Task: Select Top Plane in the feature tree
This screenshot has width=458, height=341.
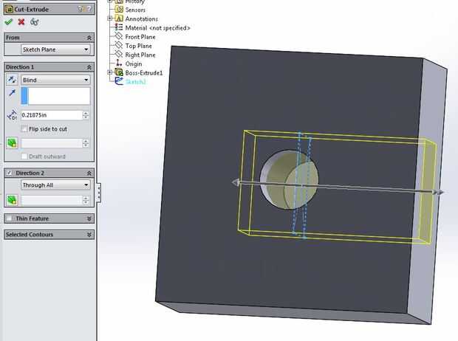Action: [138, 46]
